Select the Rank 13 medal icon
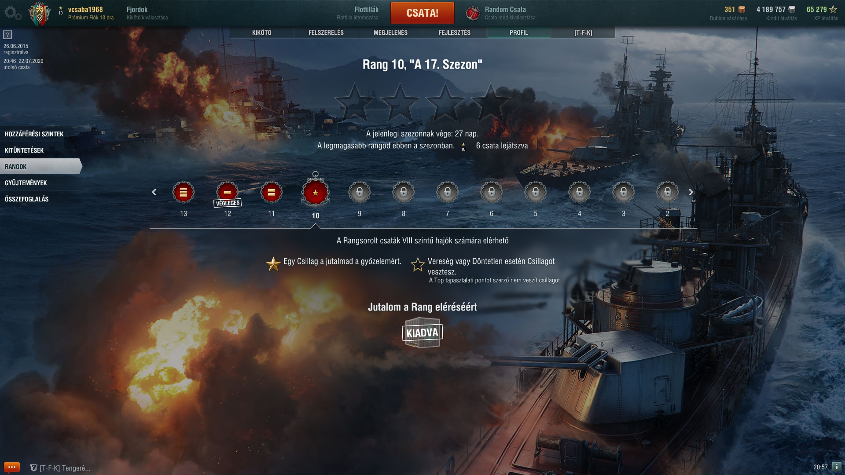This screenshot has width=845, height=475. 184,193
